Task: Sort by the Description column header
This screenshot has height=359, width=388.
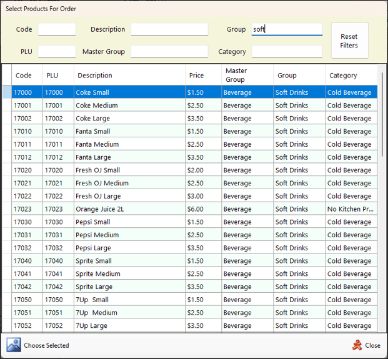Action: click(129, 75)
